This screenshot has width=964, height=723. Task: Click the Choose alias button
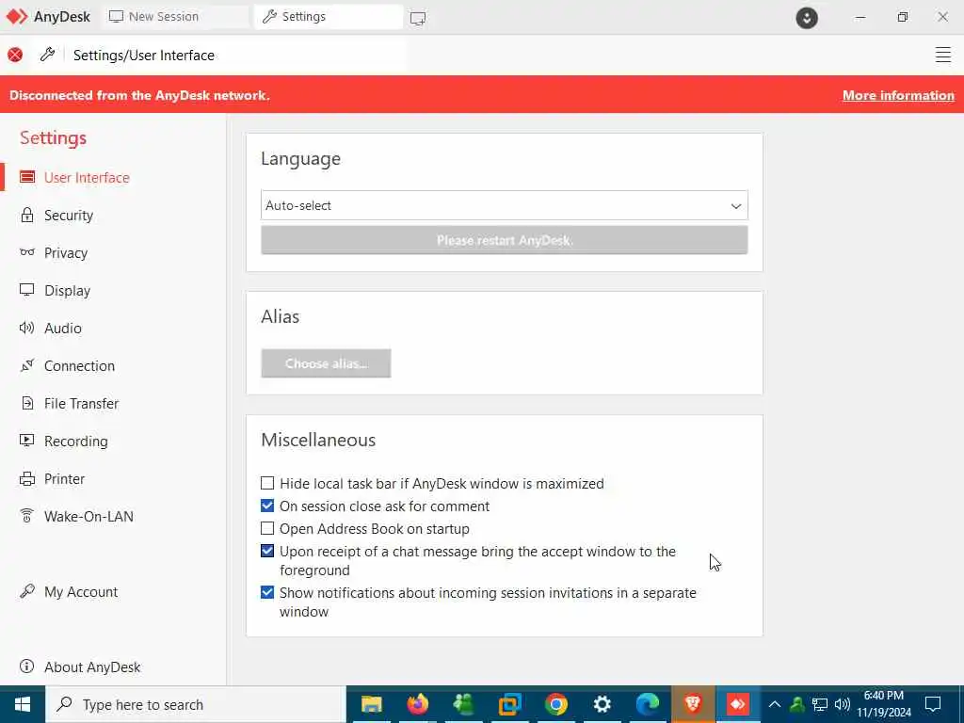point(326,363)
